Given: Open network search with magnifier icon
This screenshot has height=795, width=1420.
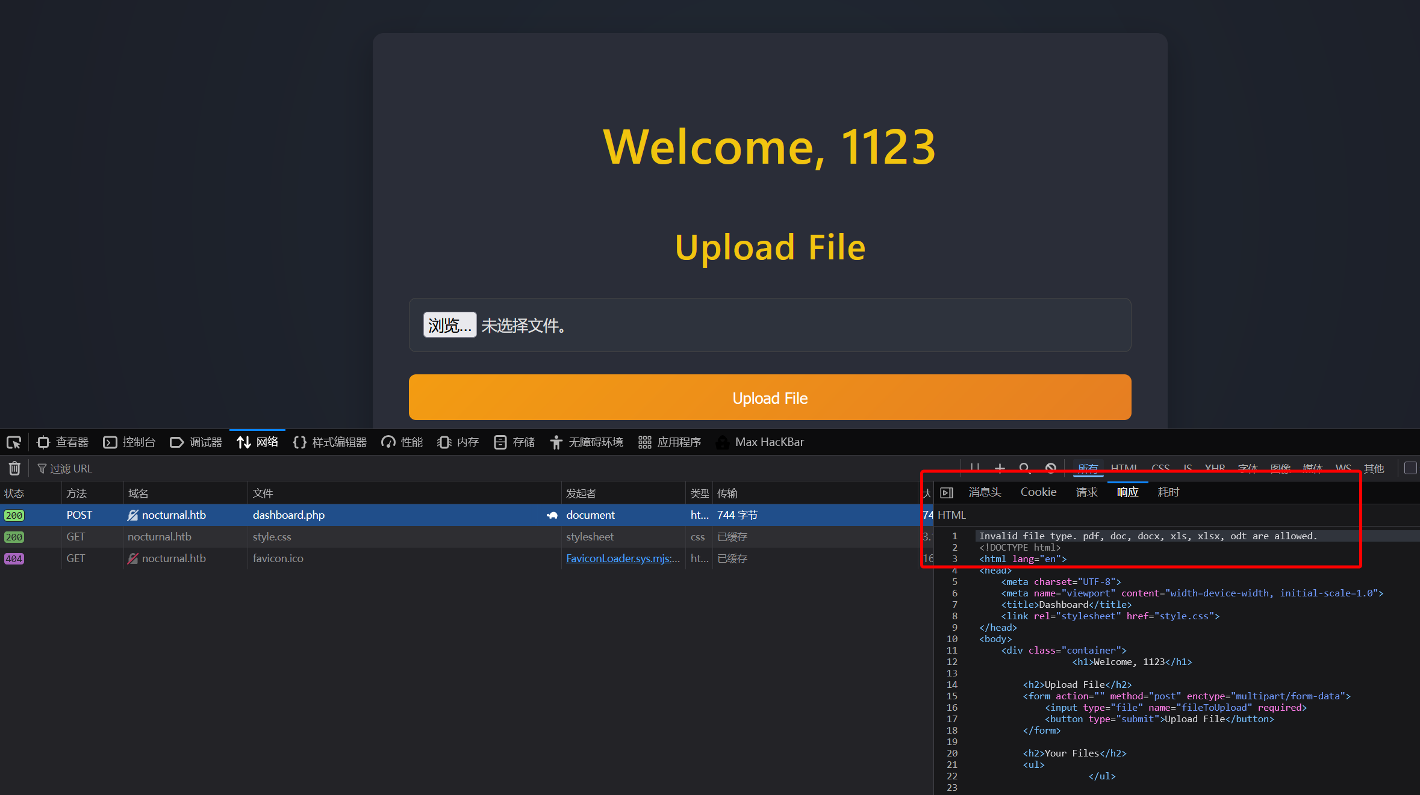Looking at the screenshot, I should pyautogui.click(x=1024, y=468).
